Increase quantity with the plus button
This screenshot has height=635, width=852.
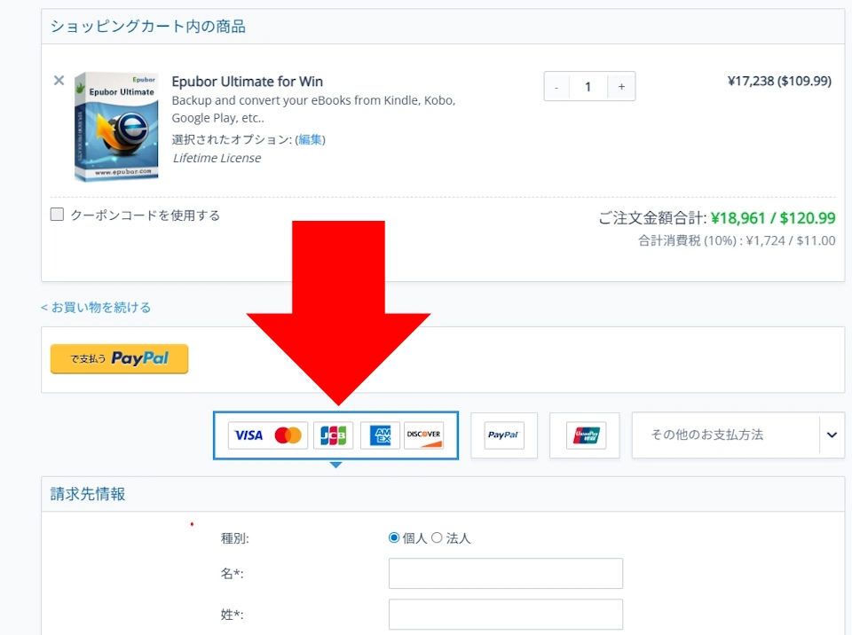[621, 87]
